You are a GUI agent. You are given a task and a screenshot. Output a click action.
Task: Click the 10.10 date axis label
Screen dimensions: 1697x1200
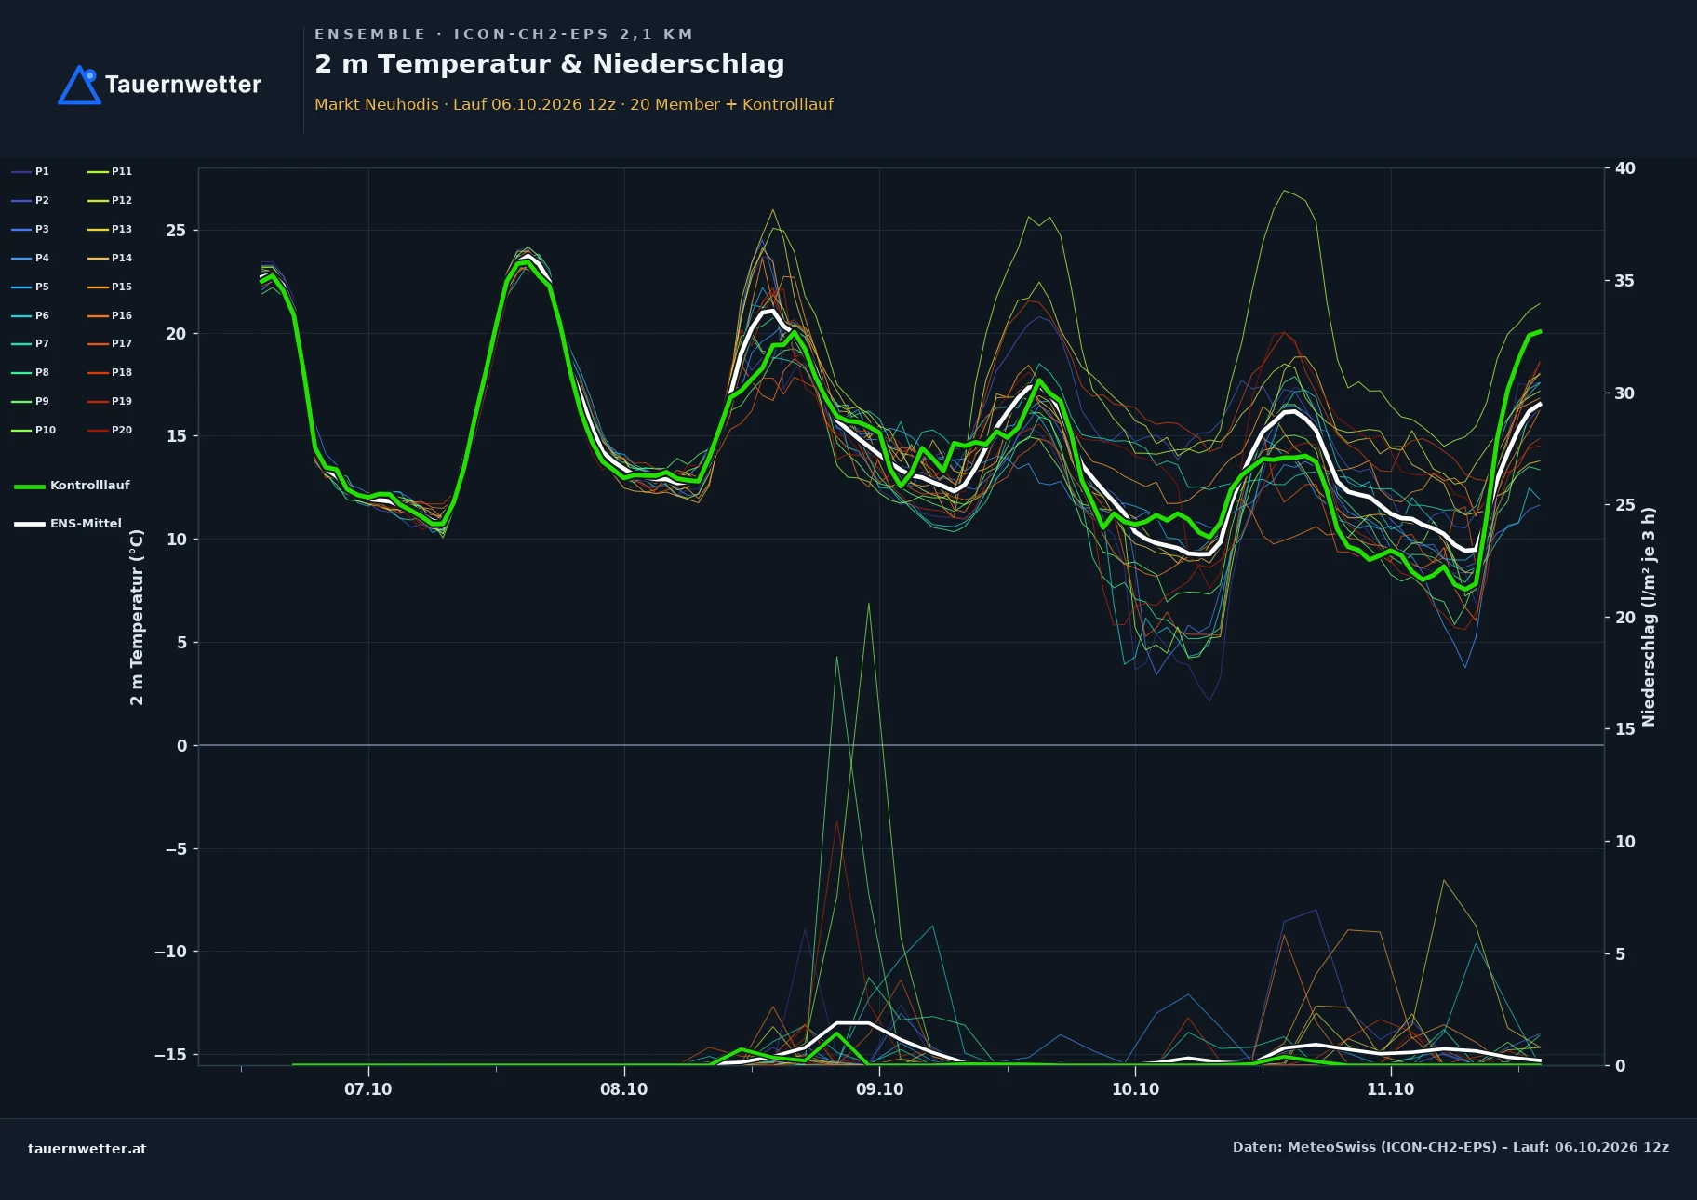1135,1089
